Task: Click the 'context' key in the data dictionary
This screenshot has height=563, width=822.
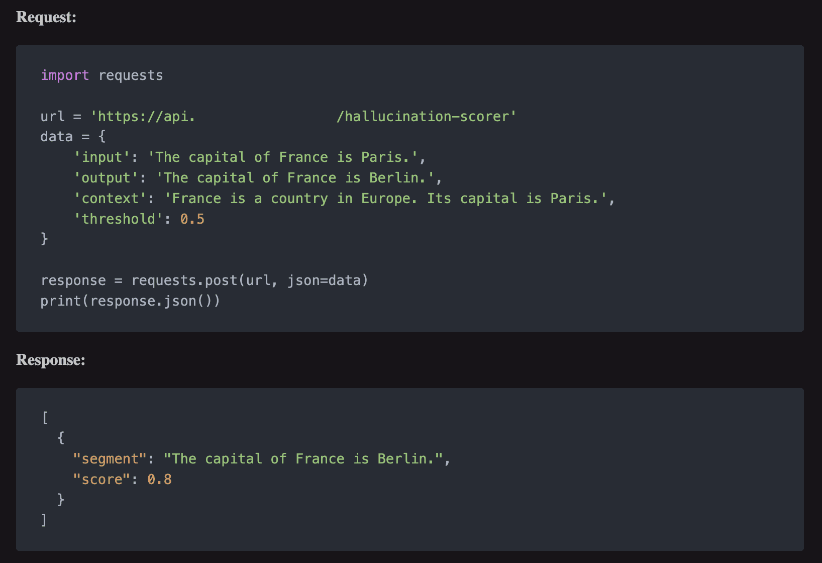Action: point(110,199)
